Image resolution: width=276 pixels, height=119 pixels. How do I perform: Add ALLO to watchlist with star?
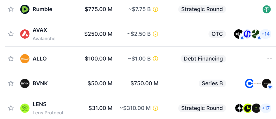tap(11, 59)
